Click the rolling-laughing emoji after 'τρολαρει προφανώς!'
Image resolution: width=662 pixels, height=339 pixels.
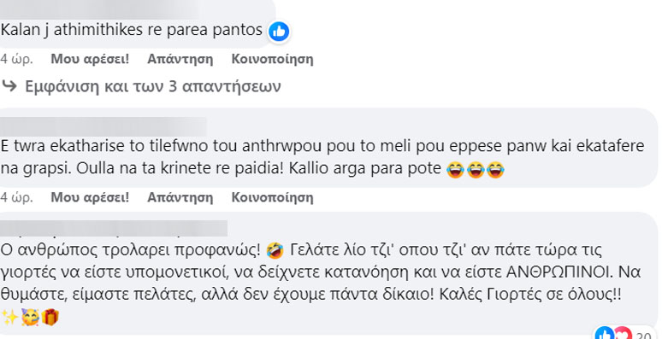tap(275, 251)
